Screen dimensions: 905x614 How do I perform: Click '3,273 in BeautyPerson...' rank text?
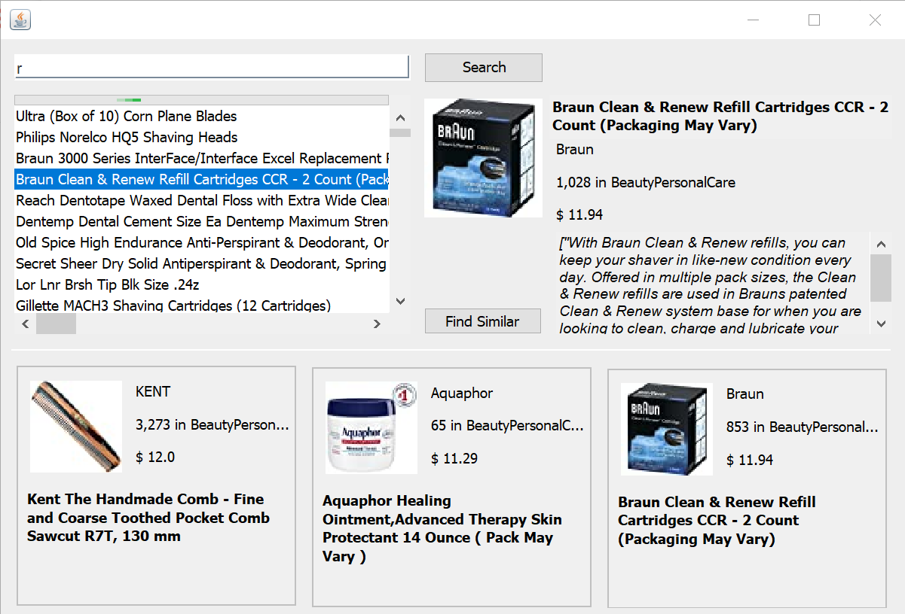click(x=212, y=425)
